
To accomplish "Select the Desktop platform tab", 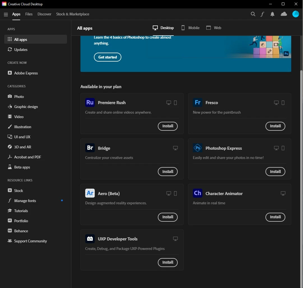I will click(x=163, y=28).
